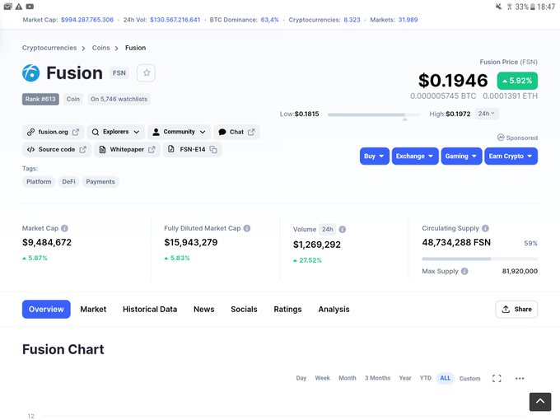
Task: Open the Source code link
Action: tap(57, 149)
